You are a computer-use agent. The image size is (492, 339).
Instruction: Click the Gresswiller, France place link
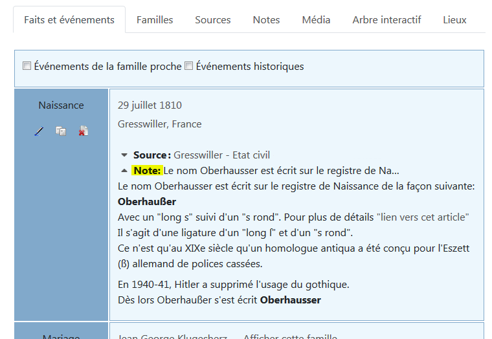[159, 124]
